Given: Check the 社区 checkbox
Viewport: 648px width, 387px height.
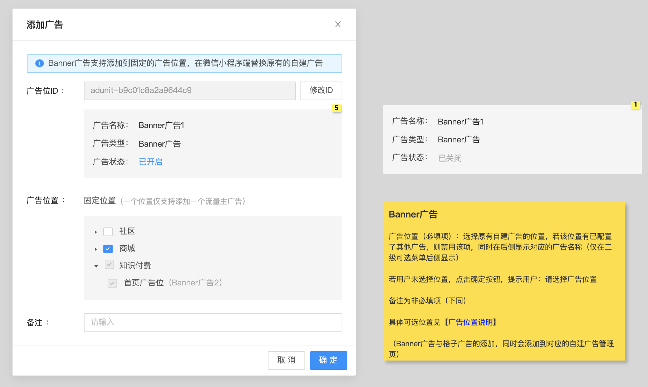Looking at the screenshot, I should (x=108, y=232).
